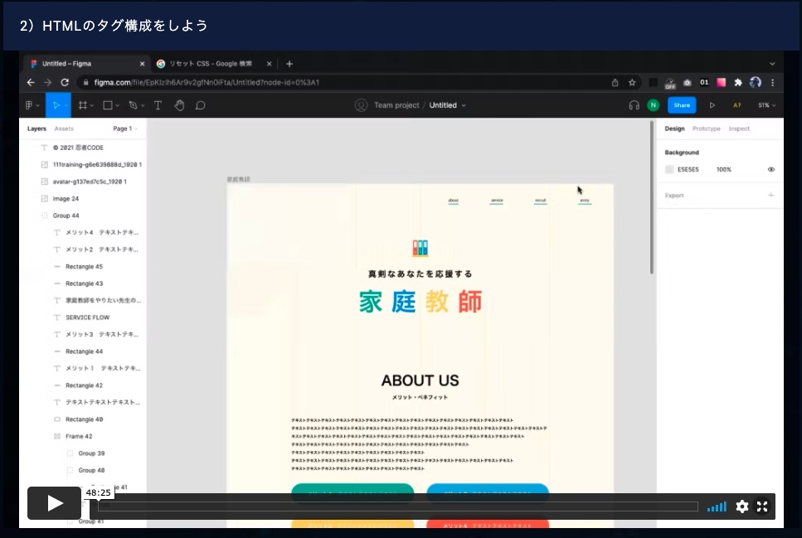Open the browser extensions puzzle icon
The height and width of the screenshot is (538, 802).
pyautogui.click(x=738, y=82)
